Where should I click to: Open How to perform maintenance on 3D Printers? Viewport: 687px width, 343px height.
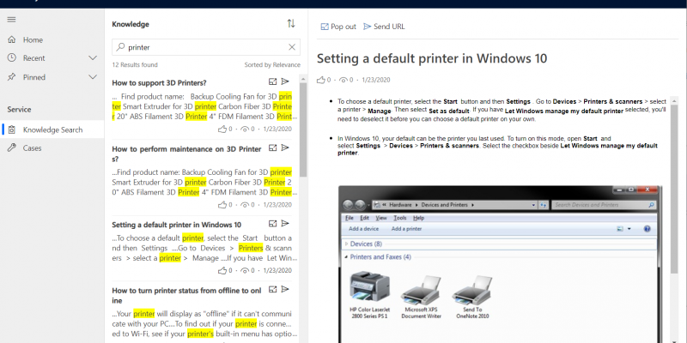point(186,153)
